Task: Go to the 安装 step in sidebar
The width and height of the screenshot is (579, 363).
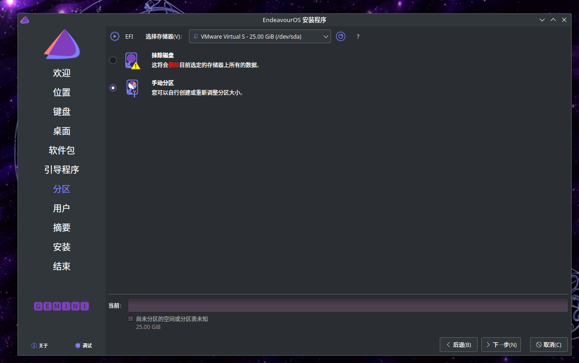Action: (62, 247)
